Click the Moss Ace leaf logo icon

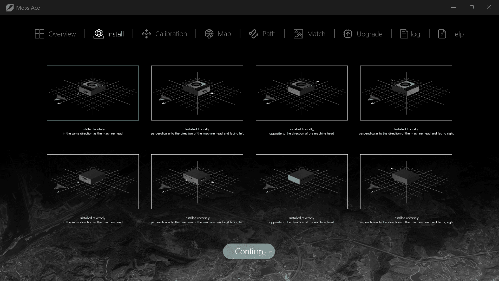tap(10, 8)
